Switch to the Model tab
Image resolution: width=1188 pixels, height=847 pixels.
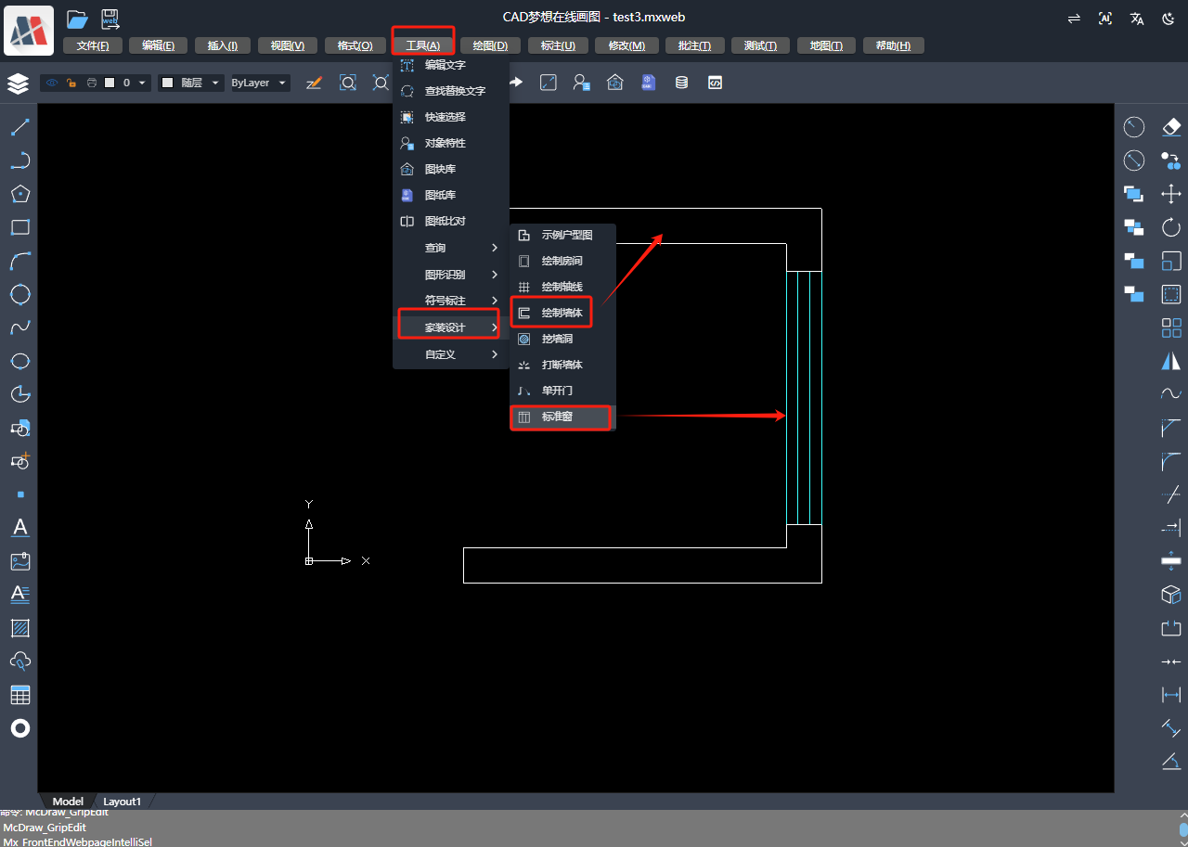pyautogui.click(x=68, y=802)
